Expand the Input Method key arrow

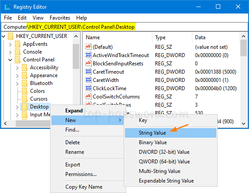[17, 115]
